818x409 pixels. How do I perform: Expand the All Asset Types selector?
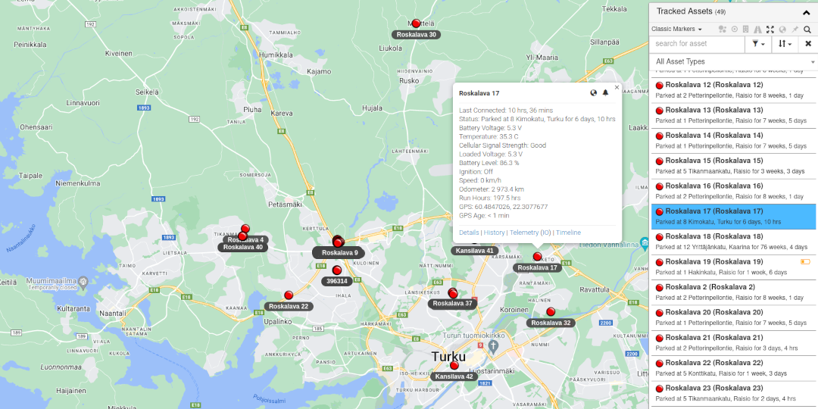pos(733,61)
